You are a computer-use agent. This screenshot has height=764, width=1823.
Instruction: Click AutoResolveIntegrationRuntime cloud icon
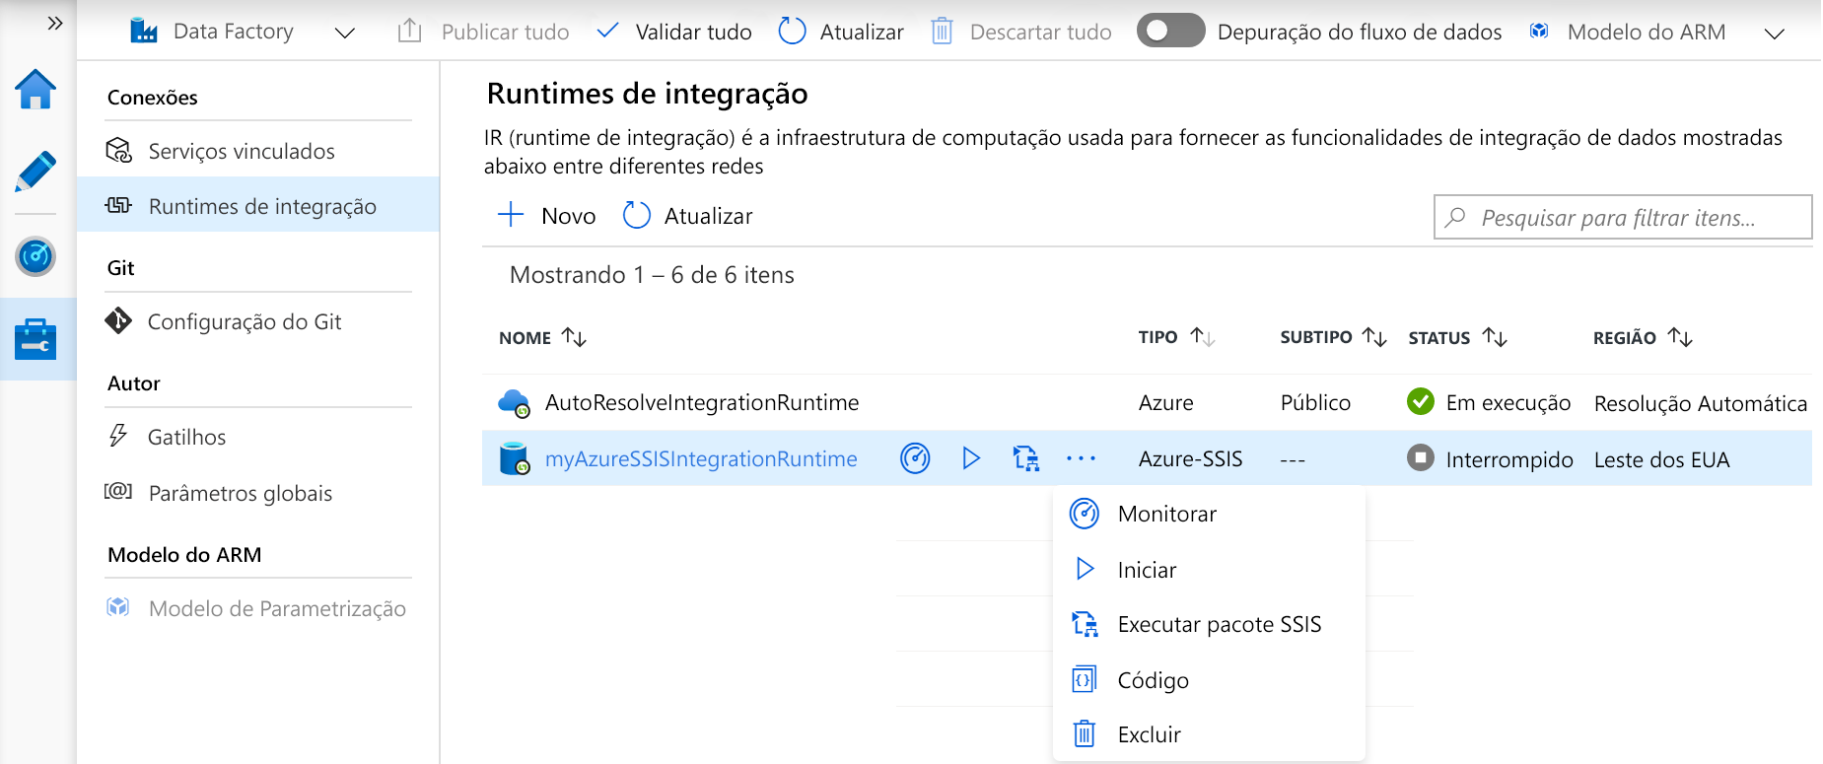coord(514,403)
